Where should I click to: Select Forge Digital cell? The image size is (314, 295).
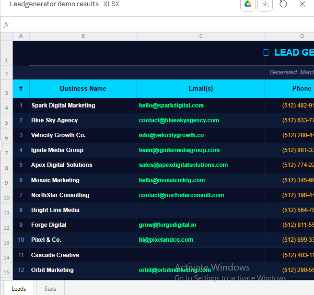83,225
